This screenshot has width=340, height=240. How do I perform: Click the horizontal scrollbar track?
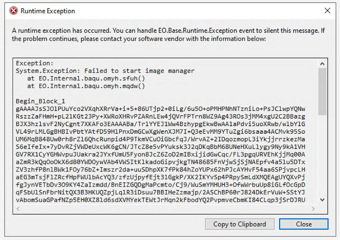[166, 208]
